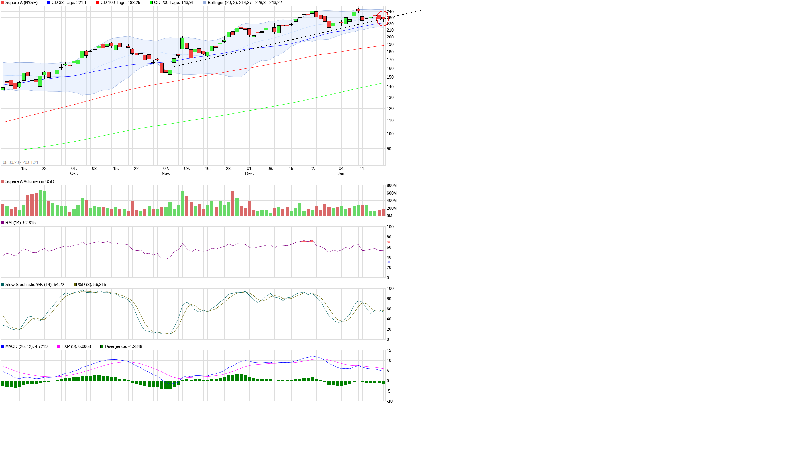Click the red circle marking the latest candle
The height and width of the screenshot is (470, 790).
coord(382,19)
